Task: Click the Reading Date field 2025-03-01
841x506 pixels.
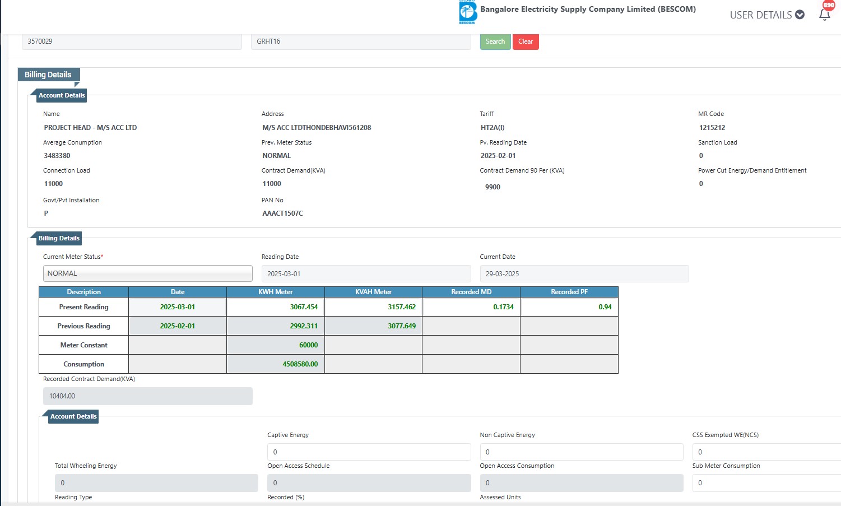Action: pyautogui.click(x=366, y=274)
